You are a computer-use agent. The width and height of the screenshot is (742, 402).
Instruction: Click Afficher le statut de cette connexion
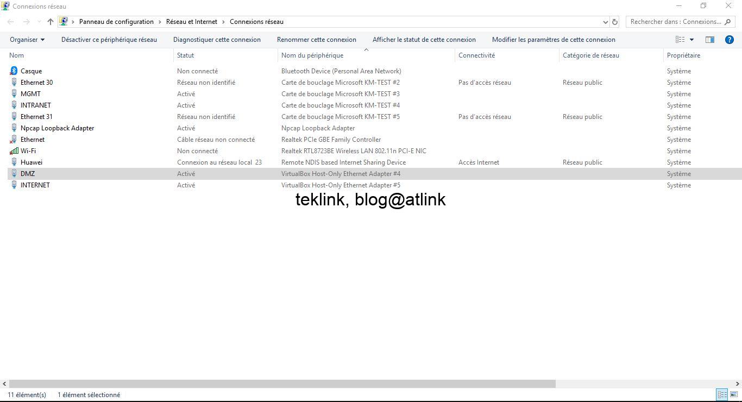pyautogui.click(x=424, y=39)
